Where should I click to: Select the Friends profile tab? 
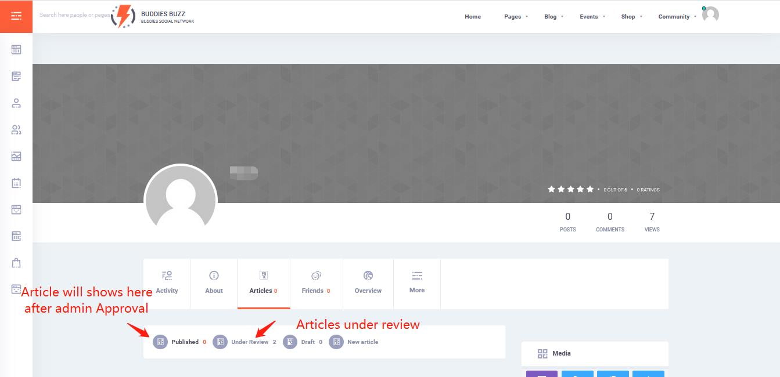pos(316,282)
